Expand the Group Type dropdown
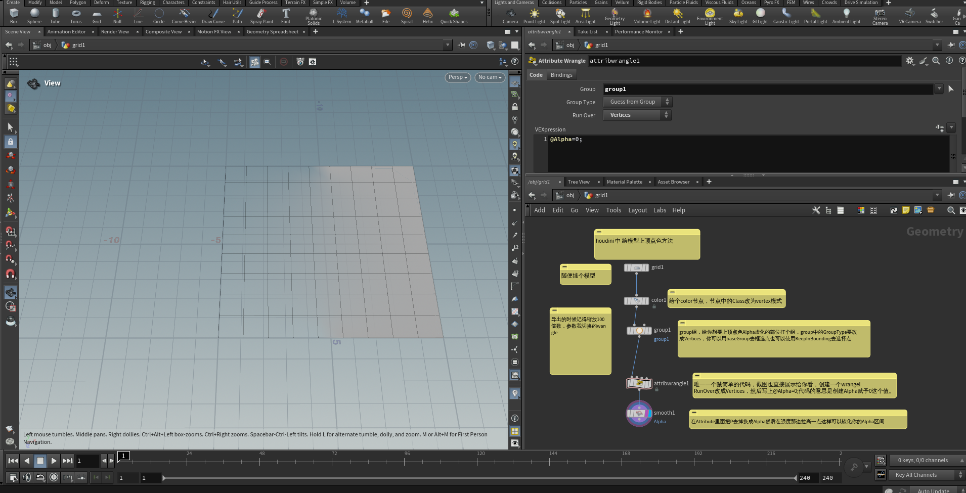 click(x=637, y=102)
